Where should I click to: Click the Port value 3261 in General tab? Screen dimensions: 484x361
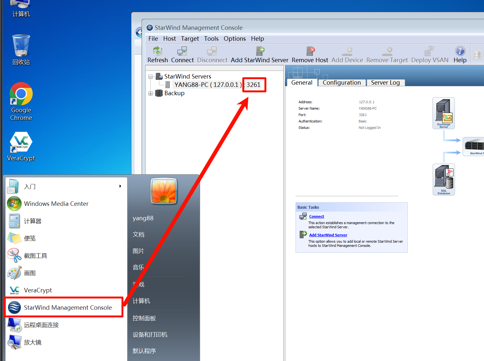pos(363,115)
